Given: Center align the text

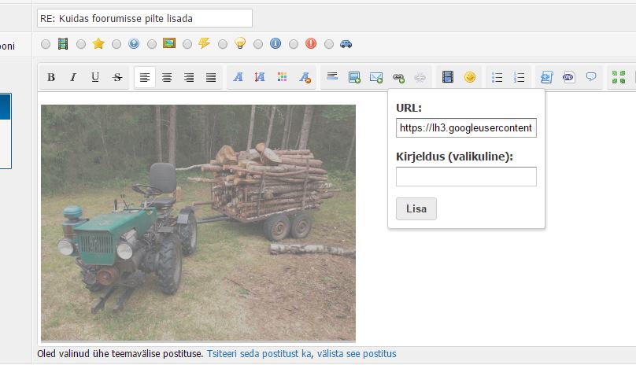Looking at the screenshot, I should point(167,77).
